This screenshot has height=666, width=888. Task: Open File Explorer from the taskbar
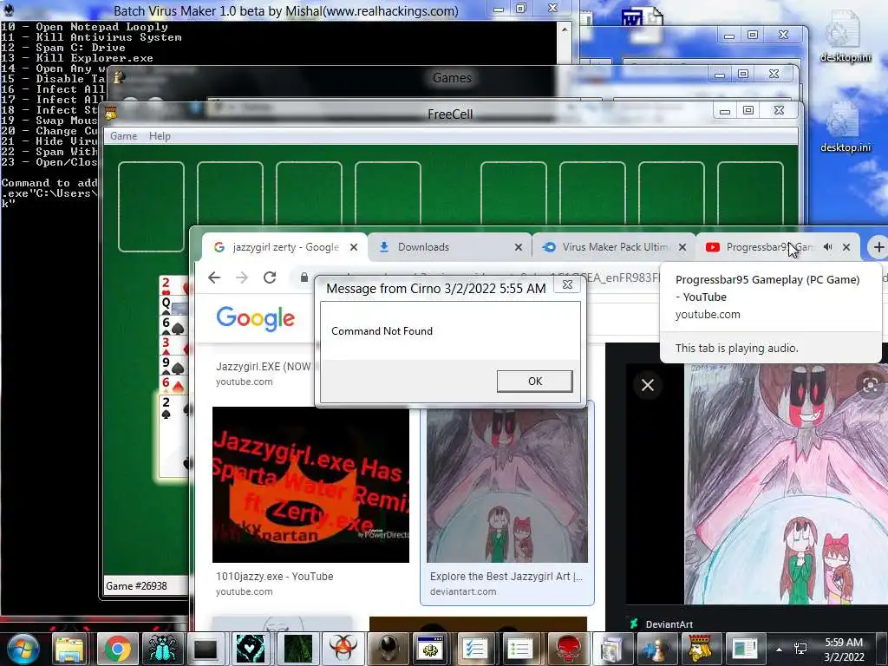tap(69, 649)
